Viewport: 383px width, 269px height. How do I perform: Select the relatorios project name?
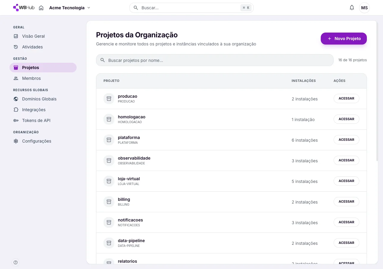click(127, 261)
